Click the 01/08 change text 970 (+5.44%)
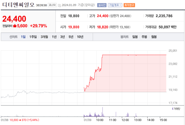This screenshot has height=125, width=185. click(x=30, y=120)
